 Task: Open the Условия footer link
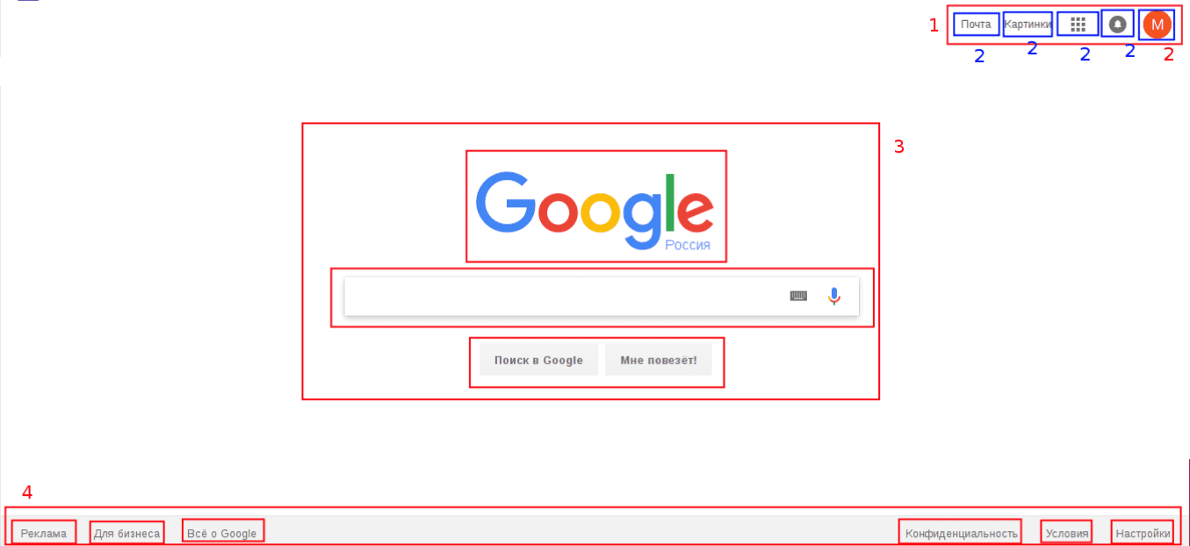[x=1067, y=533]
